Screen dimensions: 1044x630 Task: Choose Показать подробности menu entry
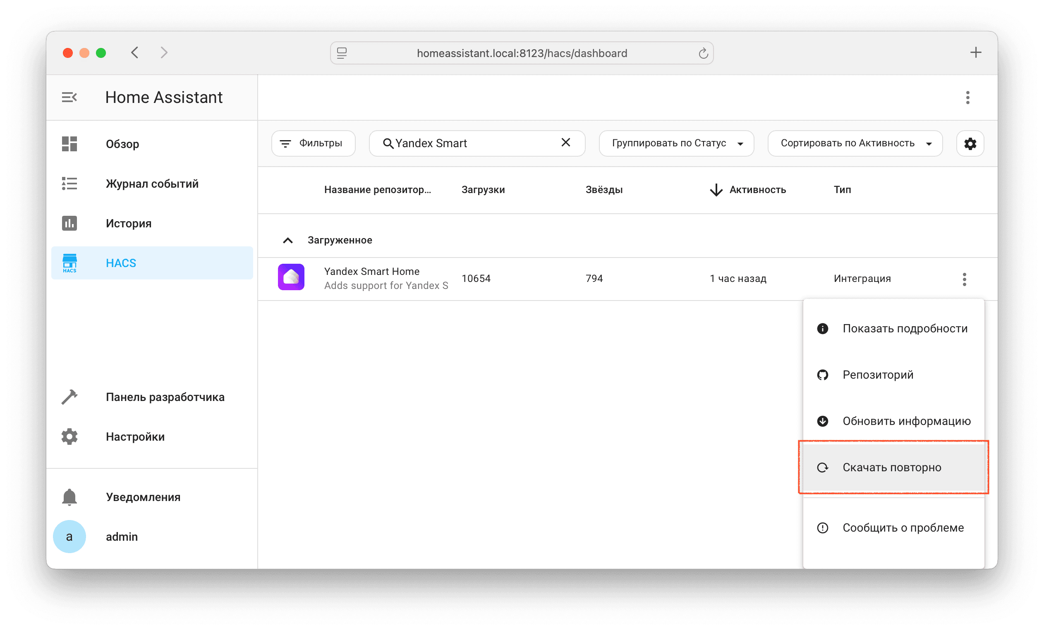pos(905,329)
